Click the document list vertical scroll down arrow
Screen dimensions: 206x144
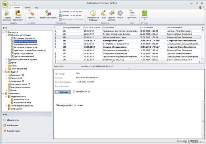pyautogui.click(x=203, y=59)
